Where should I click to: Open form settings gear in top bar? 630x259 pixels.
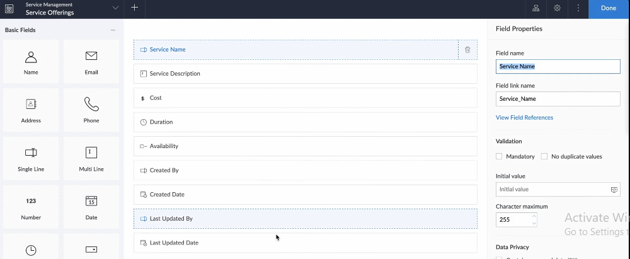pyautogui.click(x=557, y=8)
